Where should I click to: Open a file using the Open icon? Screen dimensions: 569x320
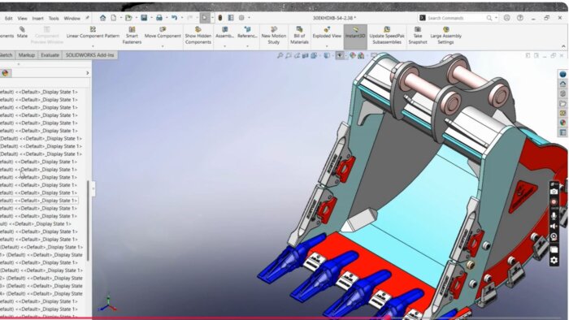pos(128,18)
